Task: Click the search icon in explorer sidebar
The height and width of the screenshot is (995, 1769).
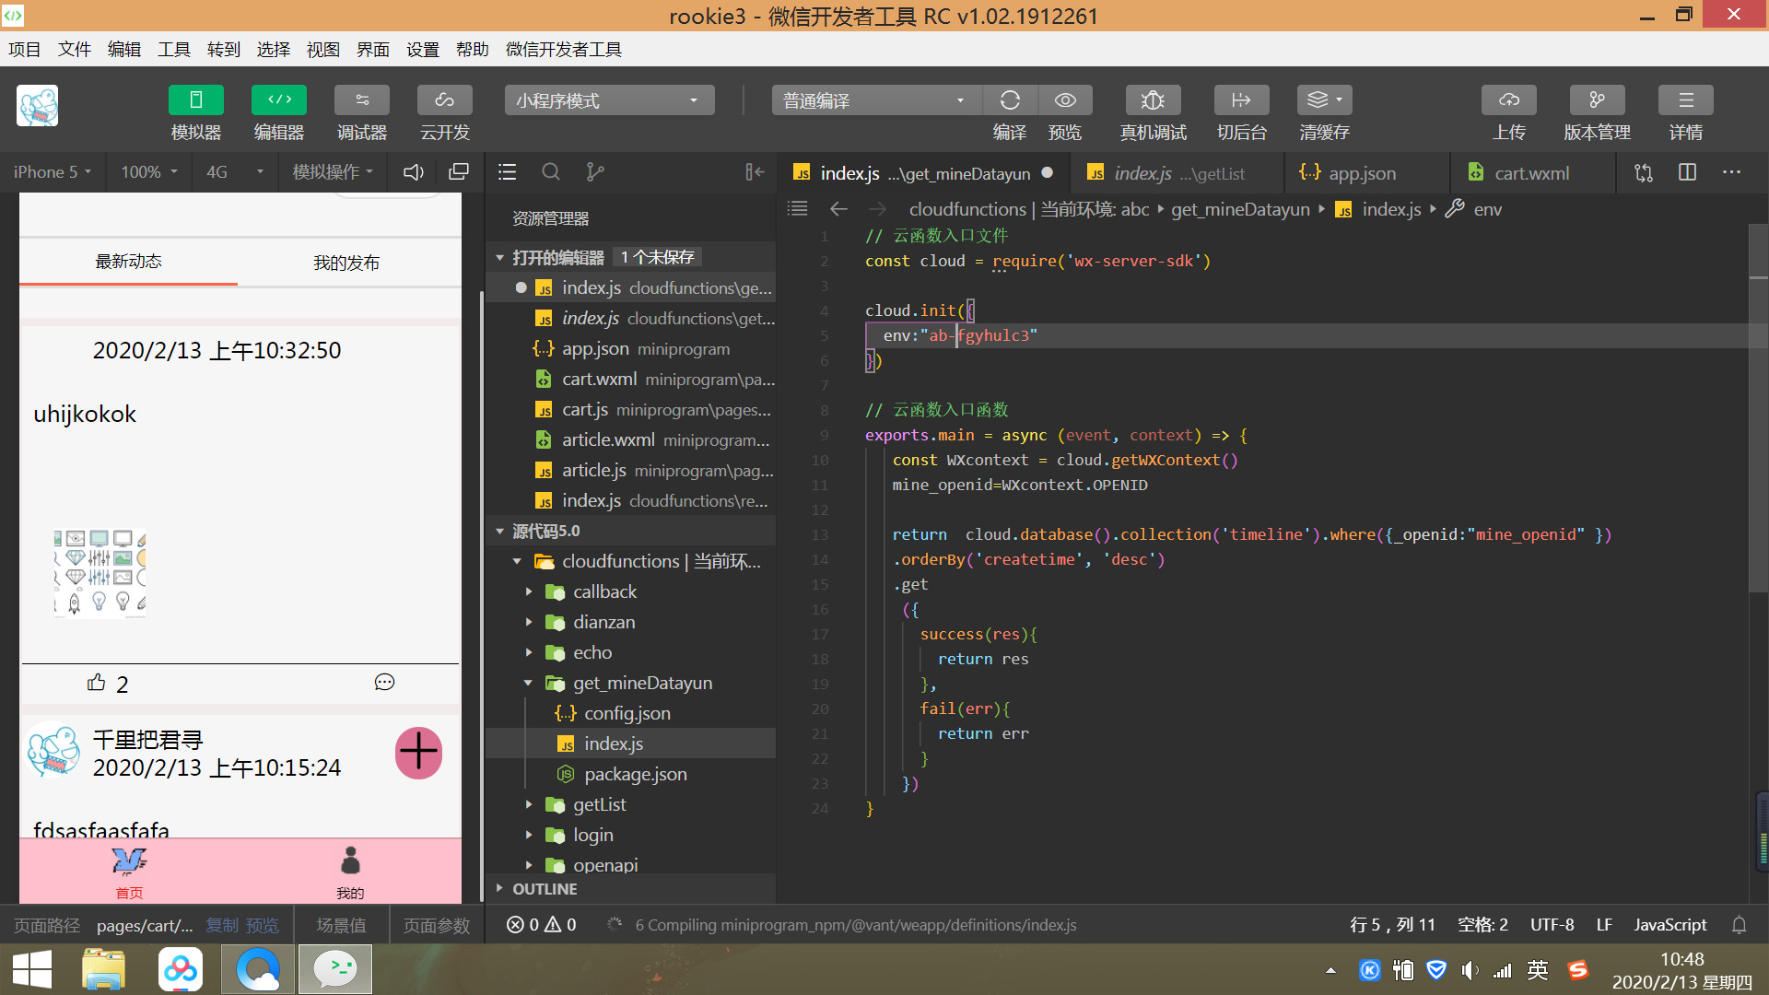Action: click(x=551, y=172)
